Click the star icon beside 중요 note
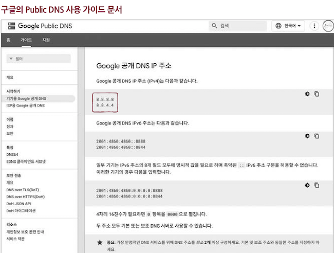 pyautogui.click(x=100, y=242)
